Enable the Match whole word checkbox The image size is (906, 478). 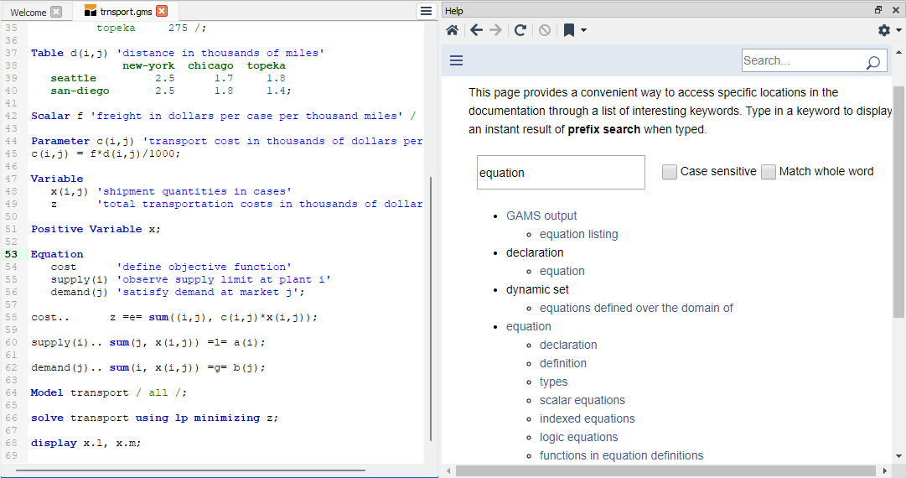[769, 172]
